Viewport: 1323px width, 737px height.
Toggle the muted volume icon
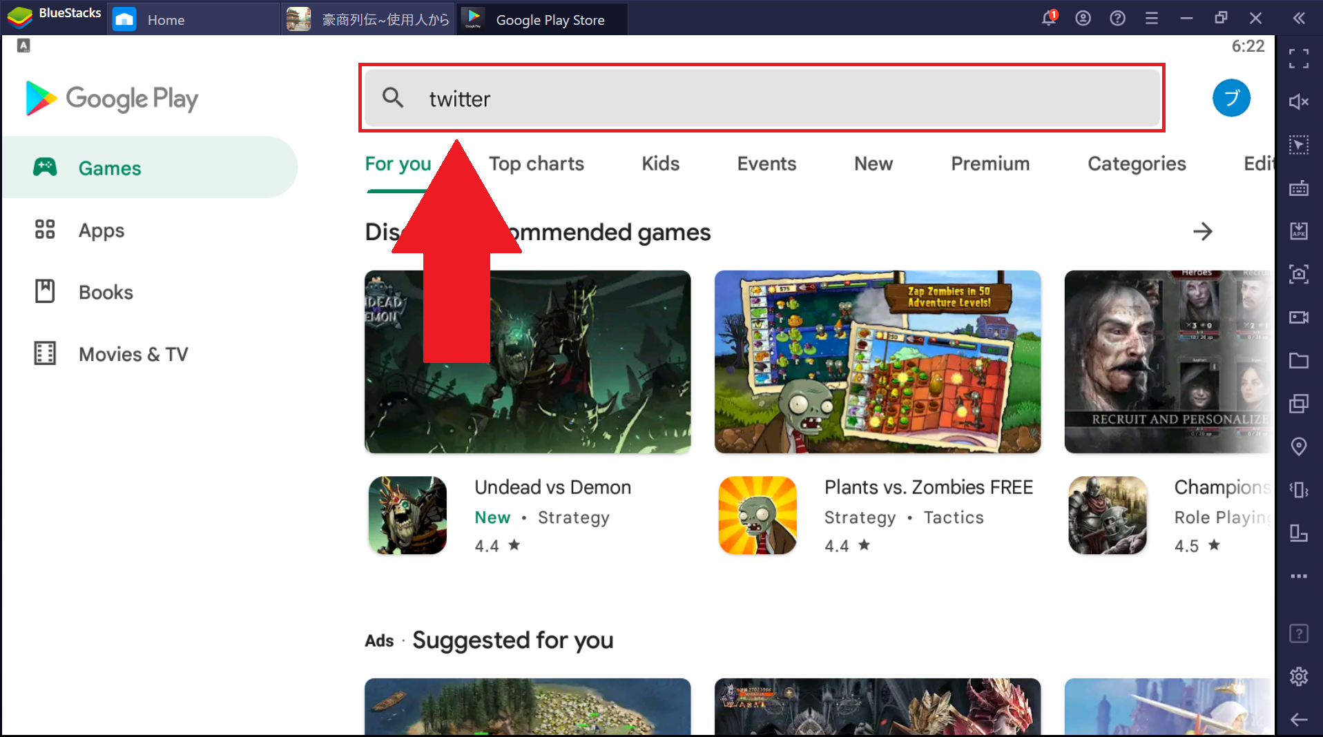(1298, 101)
